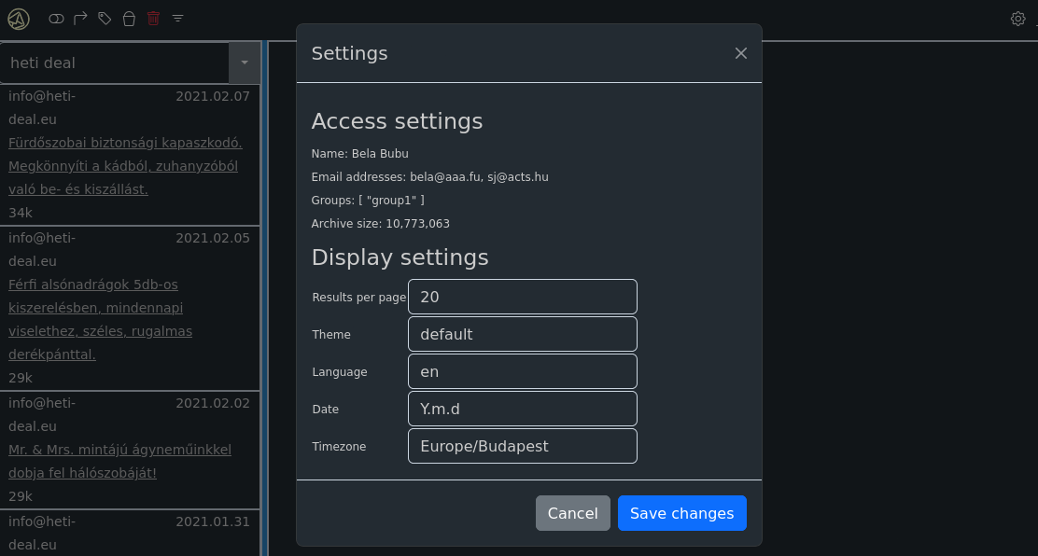Expand the search box dropdown arrow

(x=244, y=63)
